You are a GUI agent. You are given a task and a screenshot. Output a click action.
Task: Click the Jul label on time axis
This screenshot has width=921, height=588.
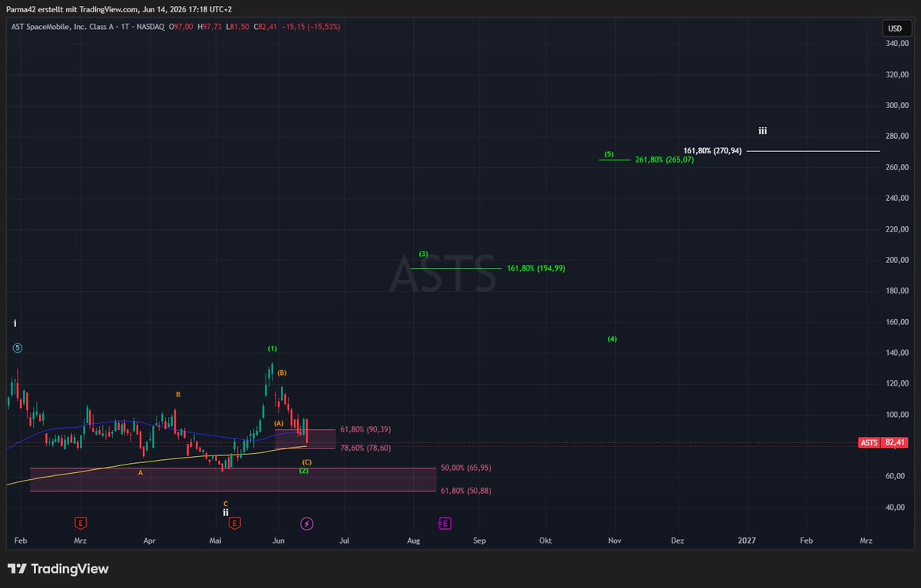[x=345, y=540]
